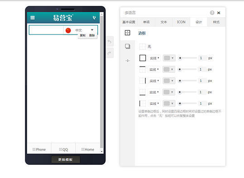Tap the phone call icon in header
This screenshot has height=178, width=244.
click(x=94, y=18)
